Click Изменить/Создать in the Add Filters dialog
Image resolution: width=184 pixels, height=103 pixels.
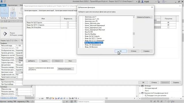click(x=144, y=17)
